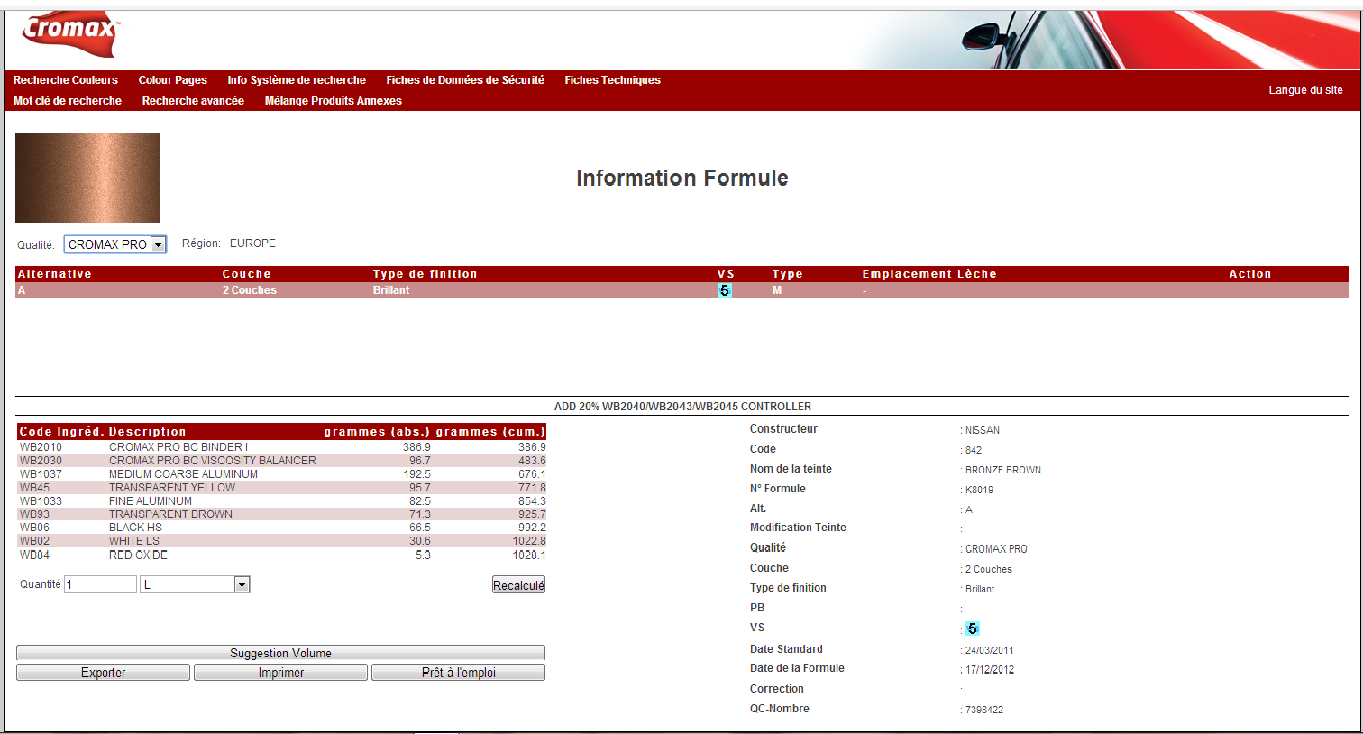This screenshot has width=1363, height=734.
Task: Click Suggestion Volume button
Action: tap(280, 653)
